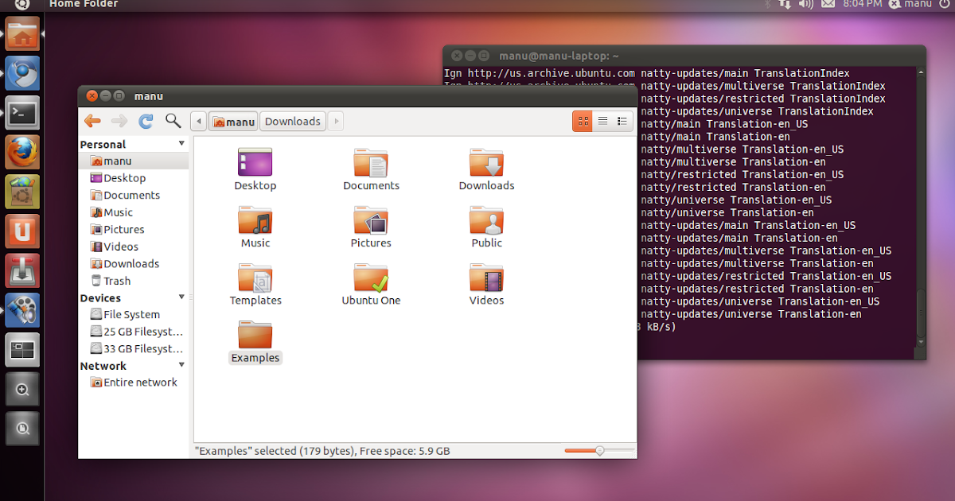Open Ubuntu One from the launcher
This screenshot has height=501, width=955.
pyautogui.click(x=22, y=231)
